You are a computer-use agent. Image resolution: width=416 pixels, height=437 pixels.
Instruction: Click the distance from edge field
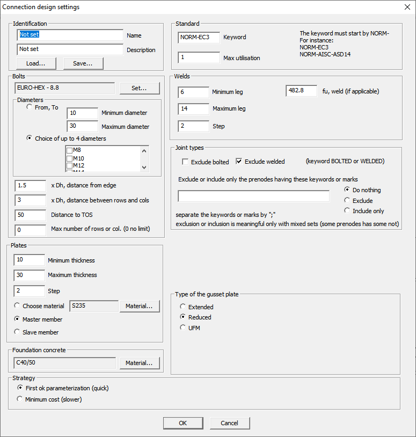click(x=31, y=186)
